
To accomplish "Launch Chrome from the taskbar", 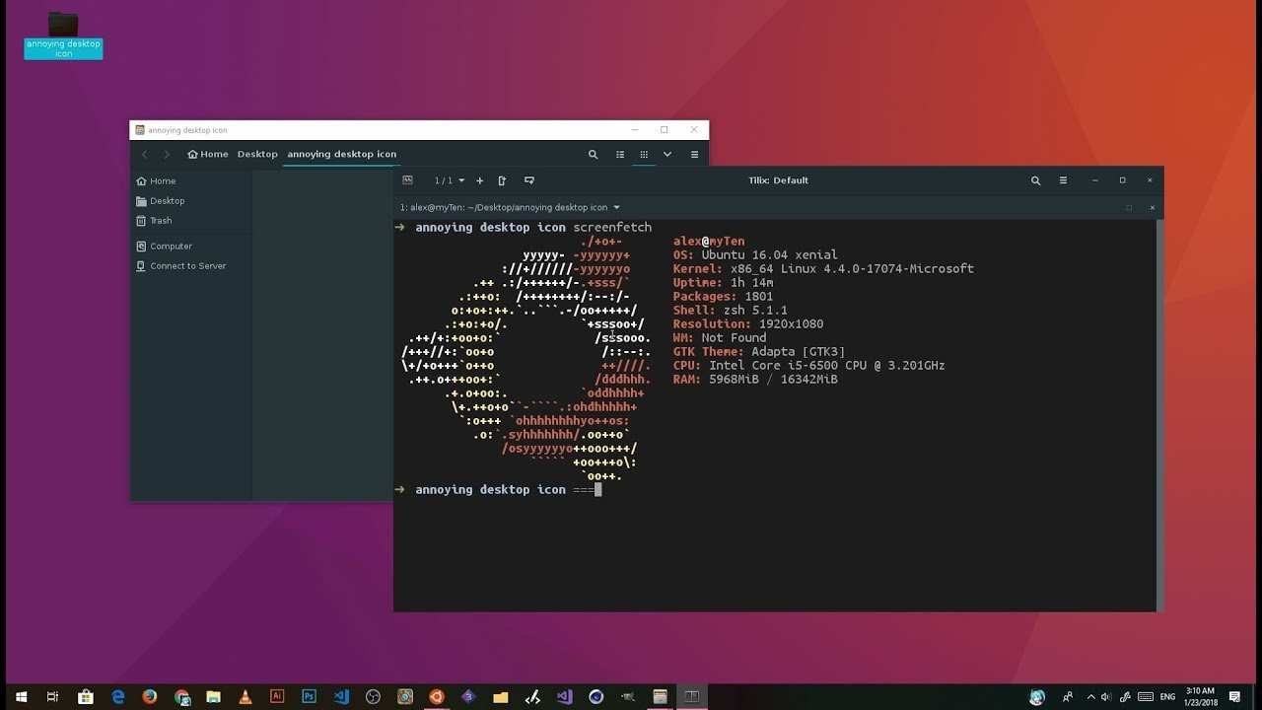I will click(182, 697).
